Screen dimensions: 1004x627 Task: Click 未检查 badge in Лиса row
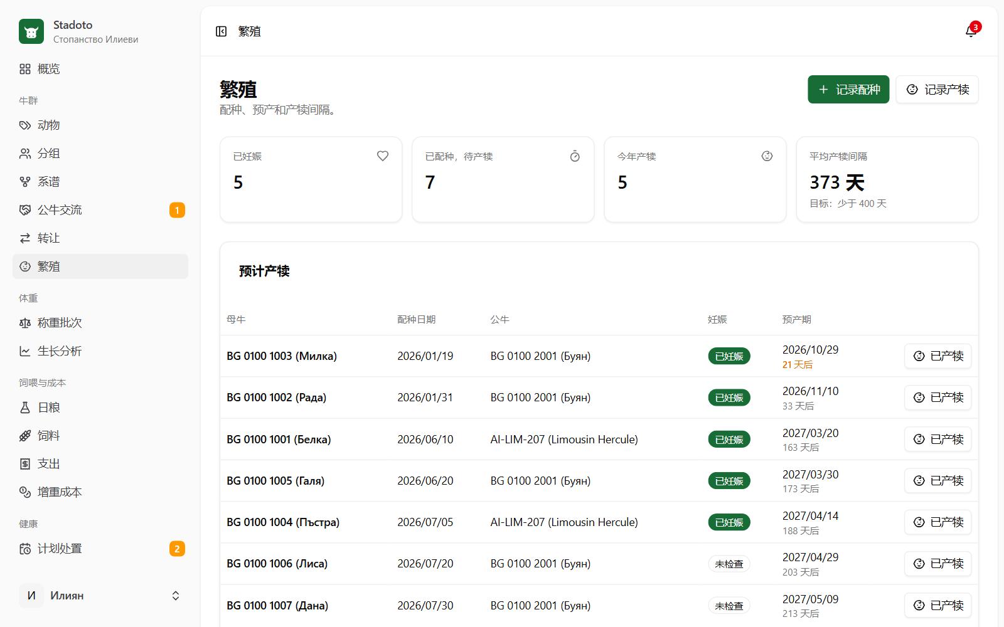pyautogui.click(x=729, y=564)
